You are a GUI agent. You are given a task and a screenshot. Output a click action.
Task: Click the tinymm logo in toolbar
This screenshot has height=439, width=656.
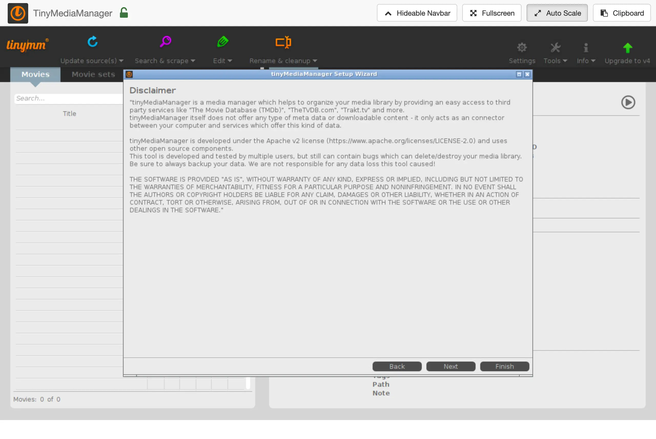(27, 45)
